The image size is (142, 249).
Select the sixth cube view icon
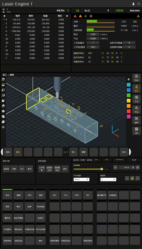click(3, 106)
